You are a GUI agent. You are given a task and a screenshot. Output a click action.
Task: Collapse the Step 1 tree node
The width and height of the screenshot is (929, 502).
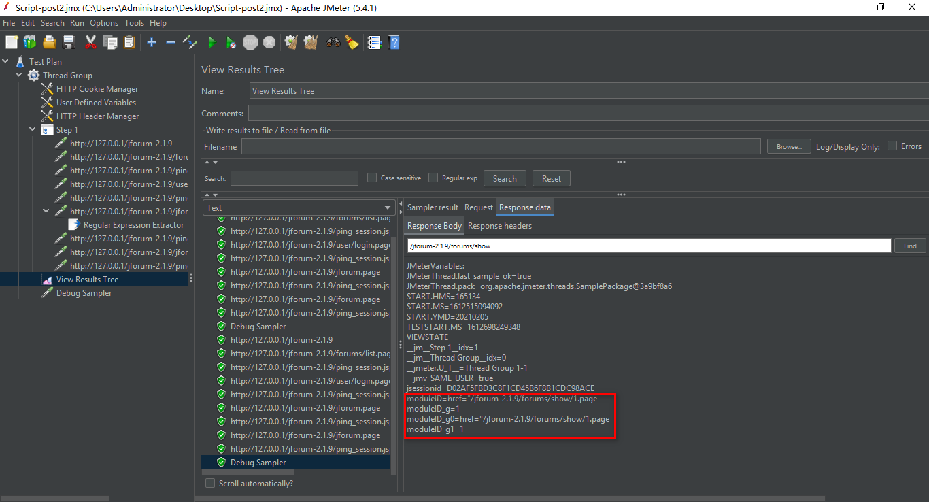(x=33, y=129)
